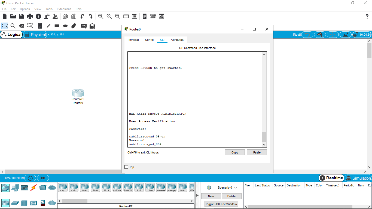Reset zoom with the R magnifier
The height and width of the screenshot is (209, 372).
[x=109, y=16]
